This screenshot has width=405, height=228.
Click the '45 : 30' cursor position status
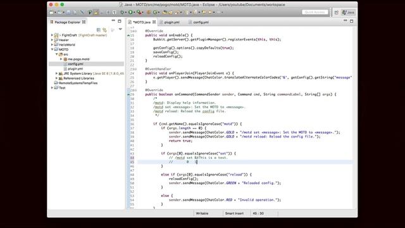[x=258, y=213]
